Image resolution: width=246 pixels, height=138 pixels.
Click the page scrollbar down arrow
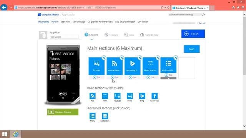244,126
